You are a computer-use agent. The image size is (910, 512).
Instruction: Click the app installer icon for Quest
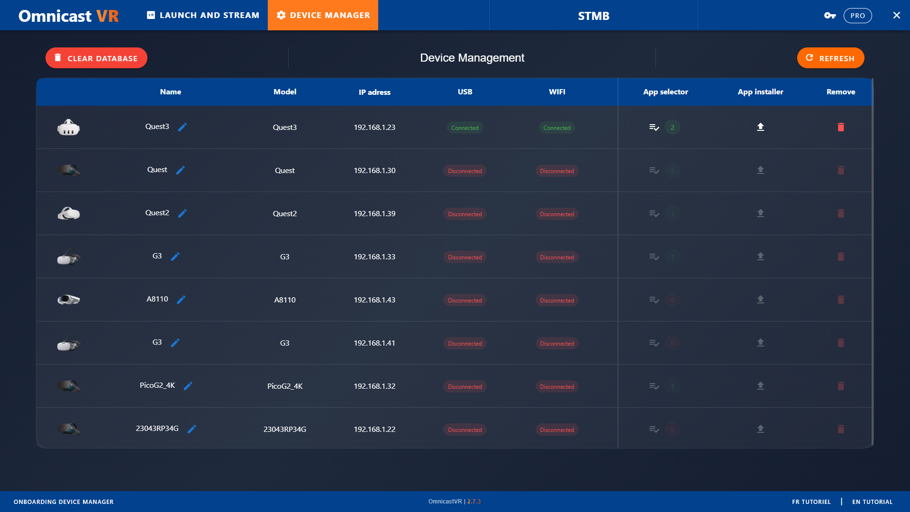[760, 170]
